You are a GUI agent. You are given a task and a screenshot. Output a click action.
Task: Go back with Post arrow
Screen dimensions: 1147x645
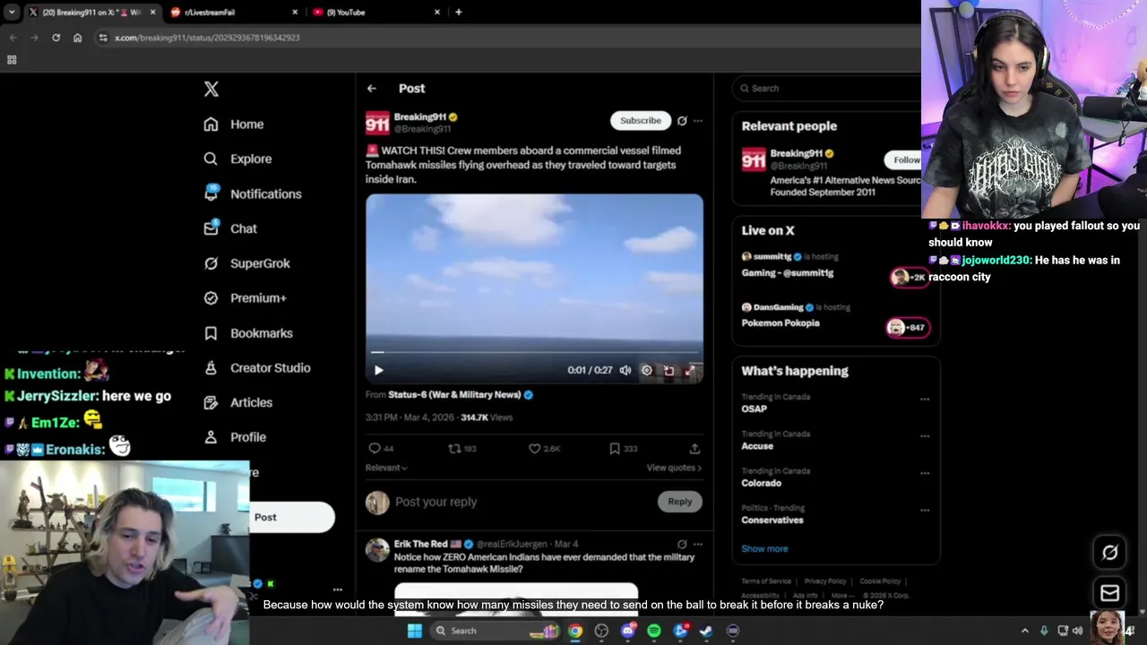(372, 89)
